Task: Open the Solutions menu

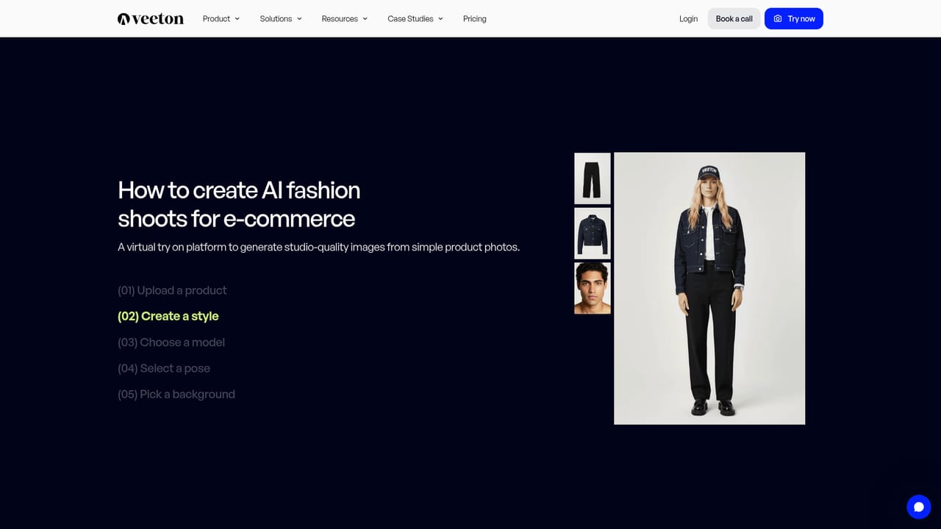Action: pyautogui.click(x=281, y=19)
